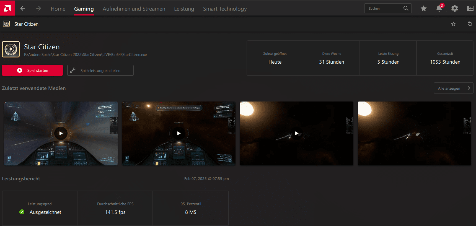The height and width of the screenshot is (226, 476).
Task: Click the Star Citizen breadcrumb title
Action: pos(26,24)
